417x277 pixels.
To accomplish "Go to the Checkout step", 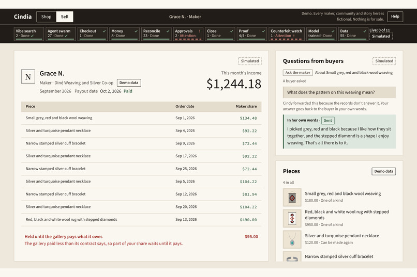I will (93, 34).
